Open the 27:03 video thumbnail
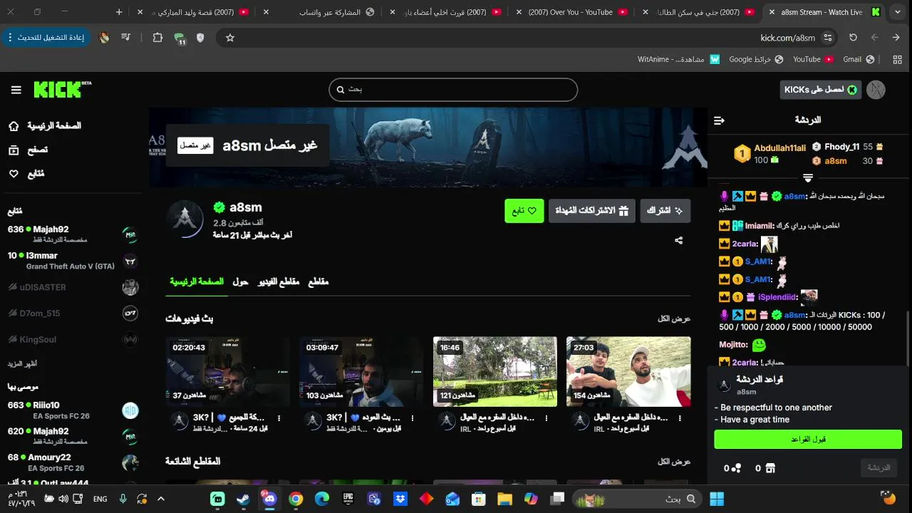Image resolution: width=912 pixels, height=513 pixels. [x=628, y=372]
